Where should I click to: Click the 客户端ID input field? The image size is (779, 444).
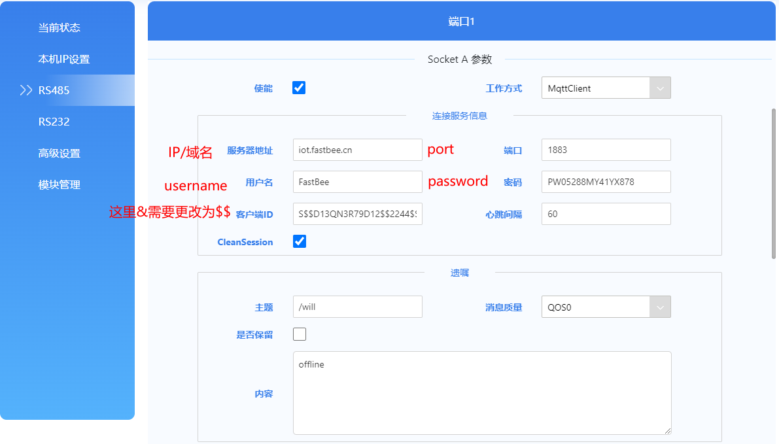tap(357, 214)
